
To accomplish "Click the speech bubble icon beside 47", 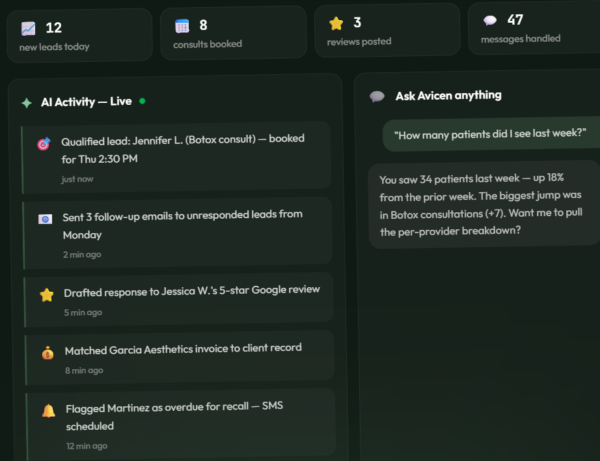I will click(490, 20).
